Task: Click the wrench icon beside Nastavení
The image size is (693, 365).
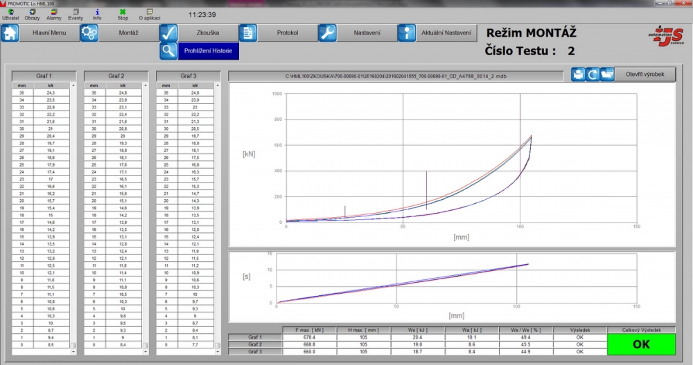Action: point(327,32)
